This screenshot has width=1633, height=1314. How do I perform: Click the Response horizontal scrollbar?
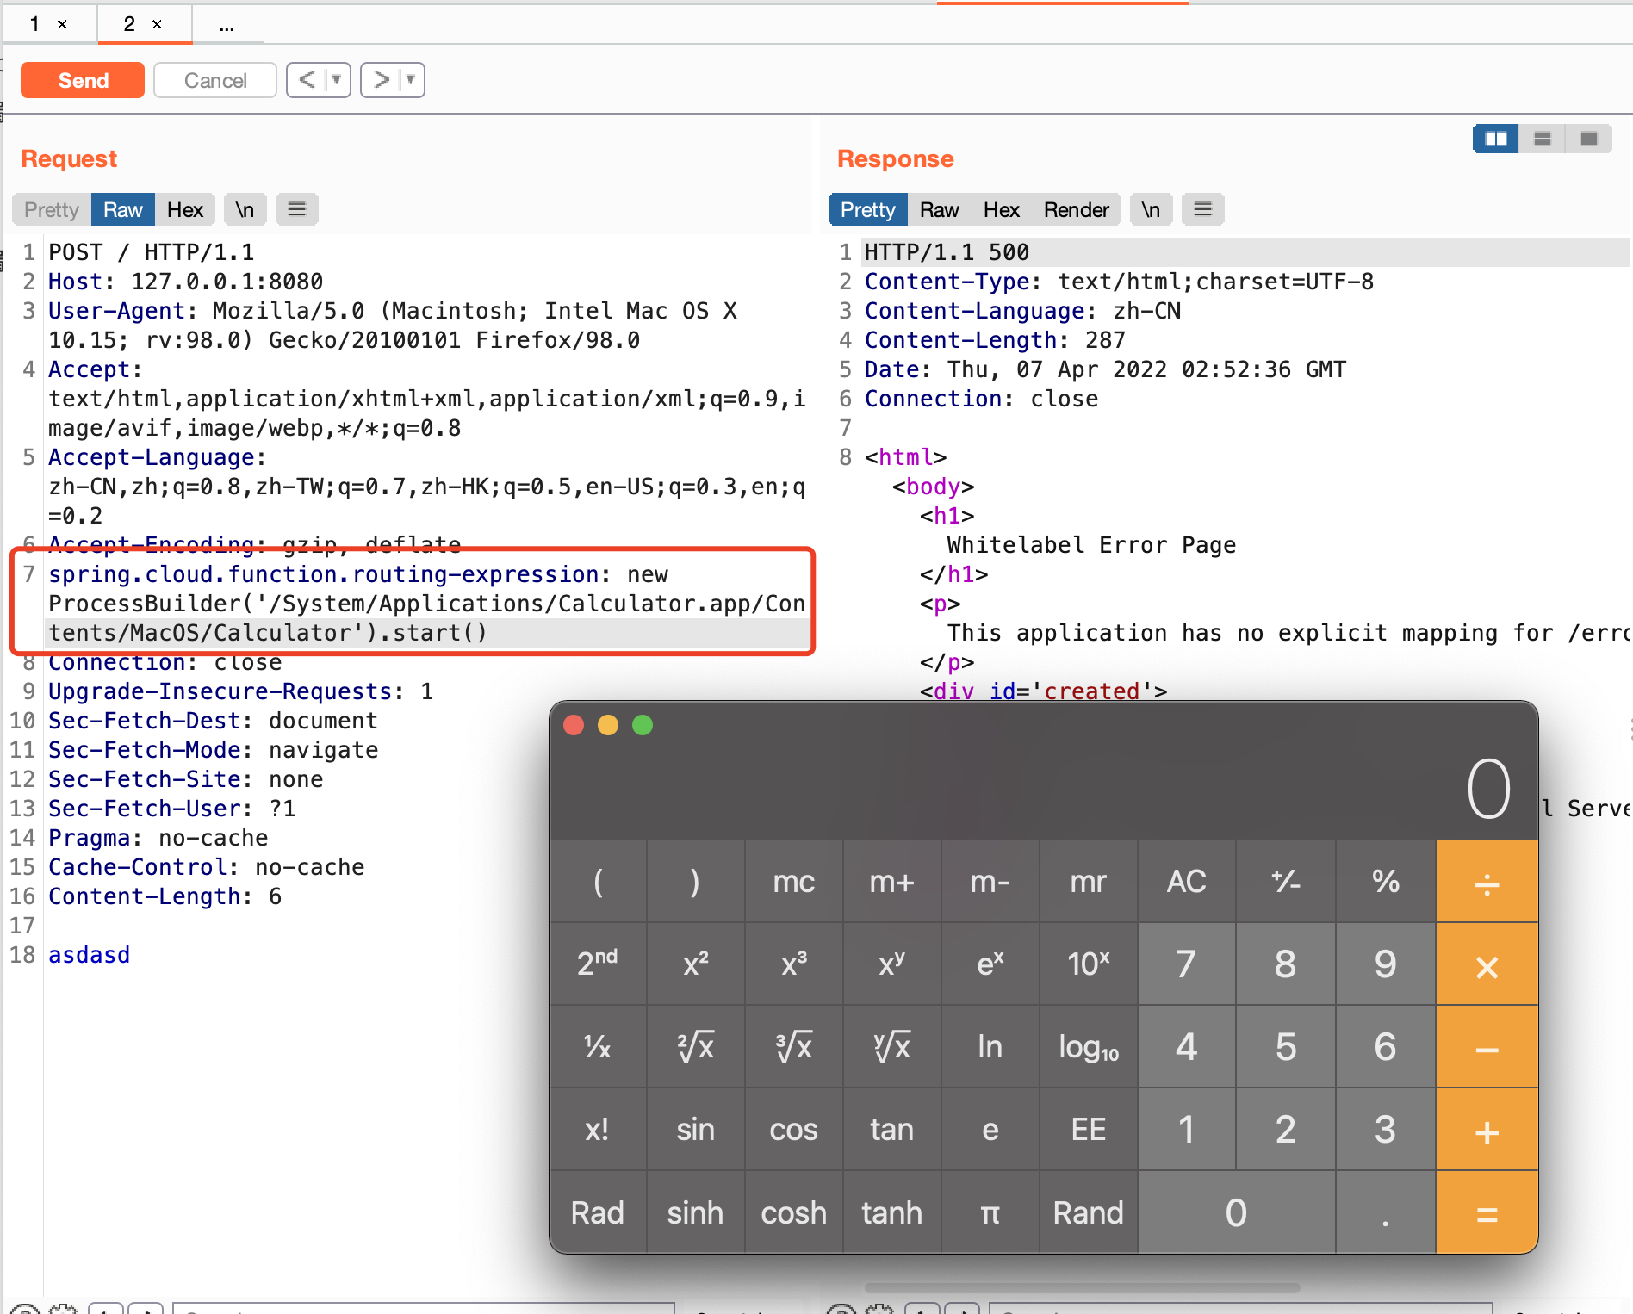click(1082, 1288)
